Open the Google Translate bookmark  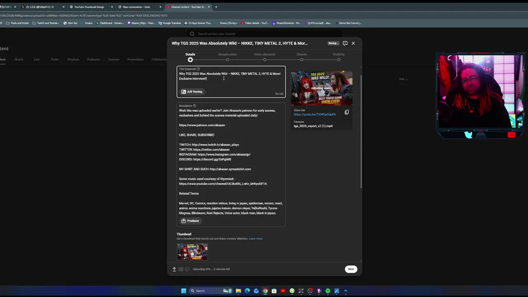[170, 23]
